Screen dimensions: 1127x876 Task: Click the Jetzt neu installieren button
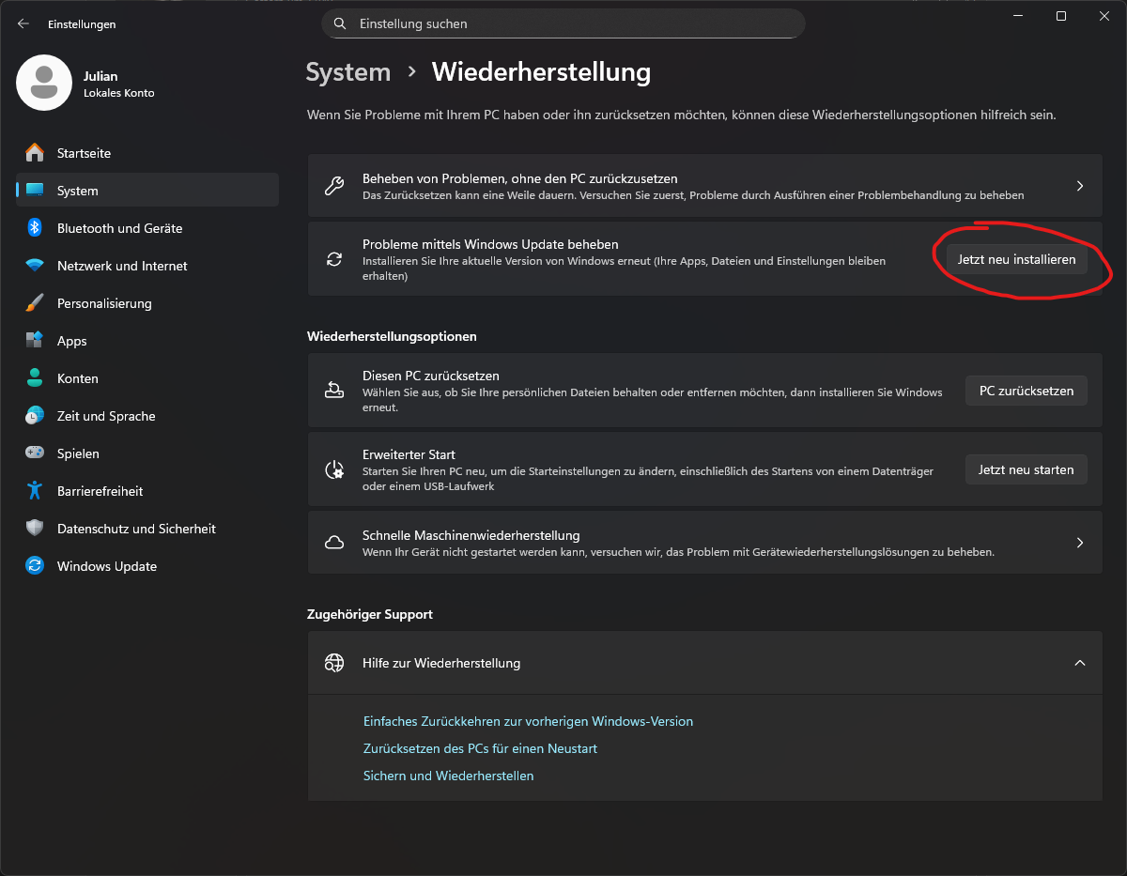point(1016,259)
